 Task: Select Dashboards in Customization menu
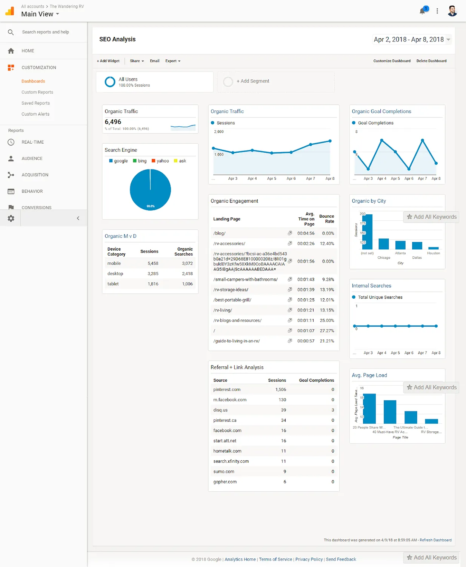[x=33, y=81]
